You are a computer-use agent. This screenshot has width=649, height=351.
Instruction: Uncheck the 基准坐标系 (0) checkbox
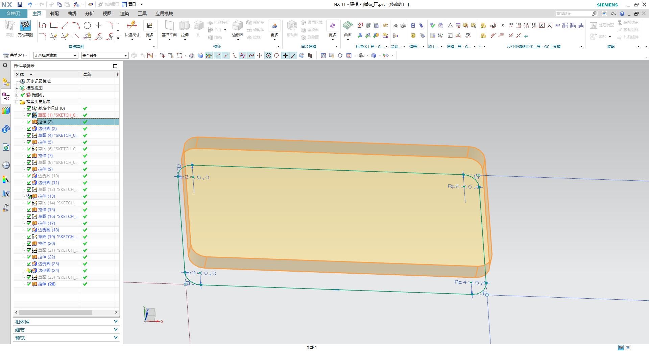click(x=29, y=108)
